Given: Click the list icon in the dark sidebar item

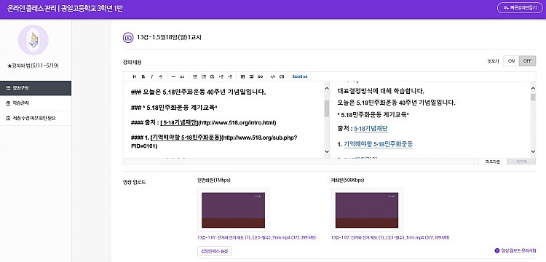Looking at the screenshot, I should 8,88.
